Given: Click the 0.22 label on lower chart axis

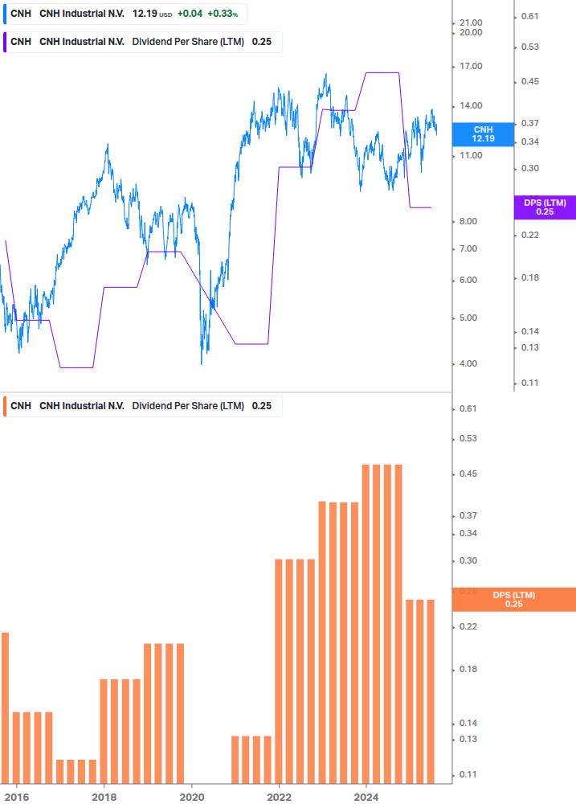Looking at the screenshot, I should (x=468, y=626).
